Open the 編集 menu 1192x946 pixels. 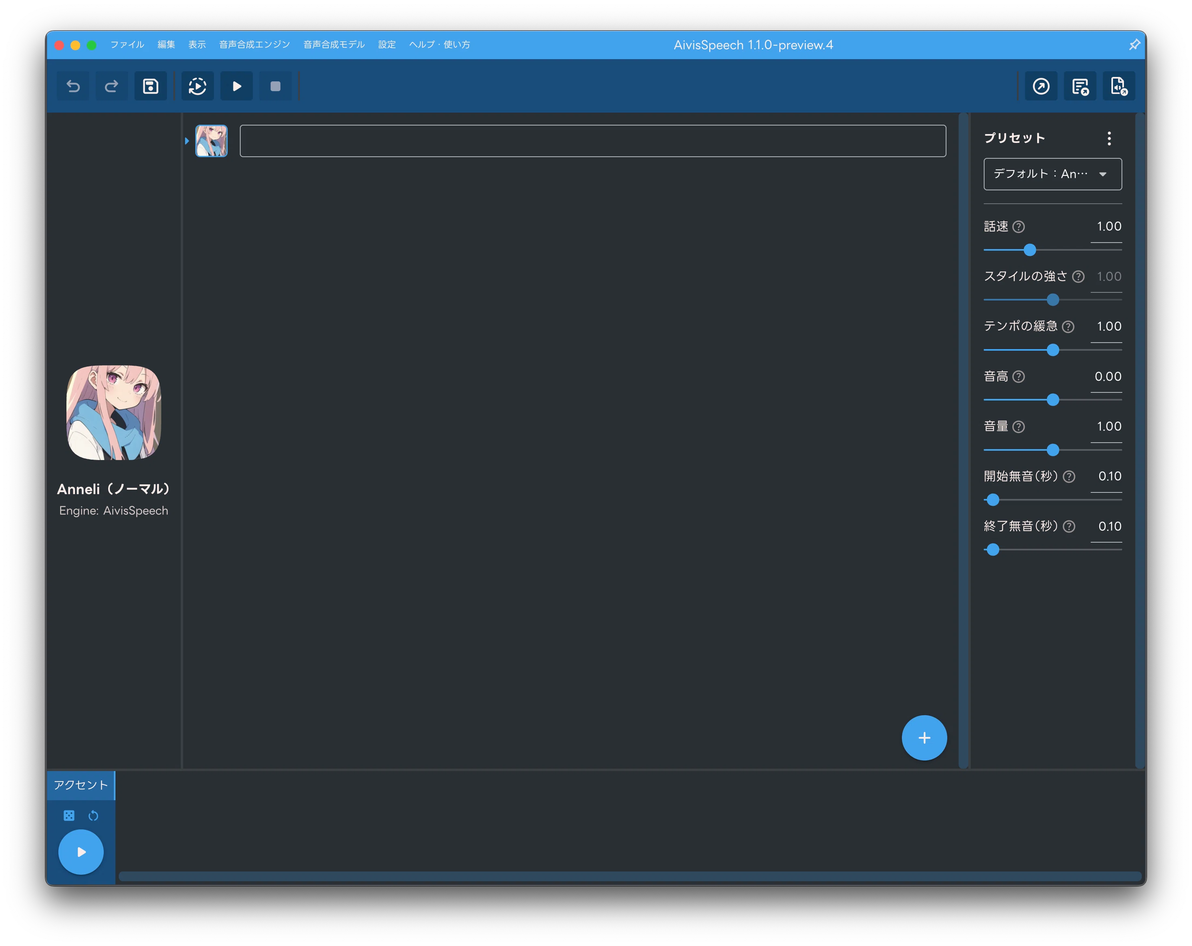click(x=166, y=45)
